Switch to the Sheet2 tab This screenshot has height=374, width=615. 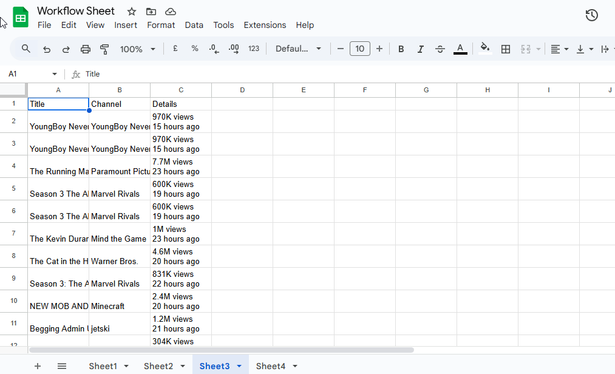pyautogui.click(x=158, y=366)
